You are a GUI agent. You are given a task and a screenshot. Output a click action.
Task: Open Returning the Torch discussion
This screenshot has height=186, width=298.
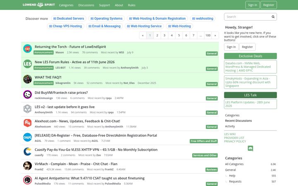tap(70, 47)
